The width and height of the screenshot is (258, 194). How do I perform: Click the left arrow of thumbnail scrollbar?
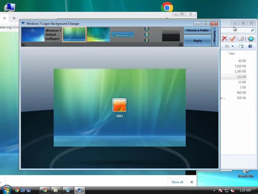23,44
